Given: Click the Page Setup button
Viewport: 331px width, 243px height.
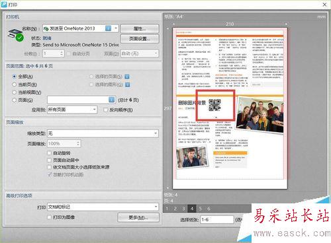Looking at the screenshot, I should click(140, 39).
